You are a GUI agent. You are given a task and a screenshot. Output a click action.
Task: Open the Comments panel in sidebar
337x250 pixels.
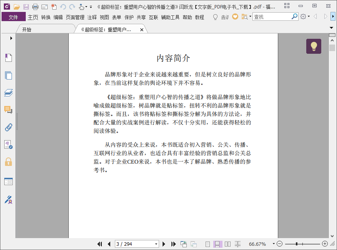(8, 110)
